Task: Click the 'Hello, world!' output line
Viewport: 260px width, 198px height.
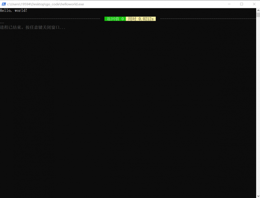Action: 14,10
